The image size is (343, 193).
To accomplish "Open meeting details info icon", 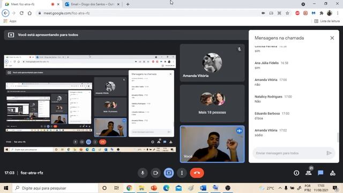I will tap(296, 173).
